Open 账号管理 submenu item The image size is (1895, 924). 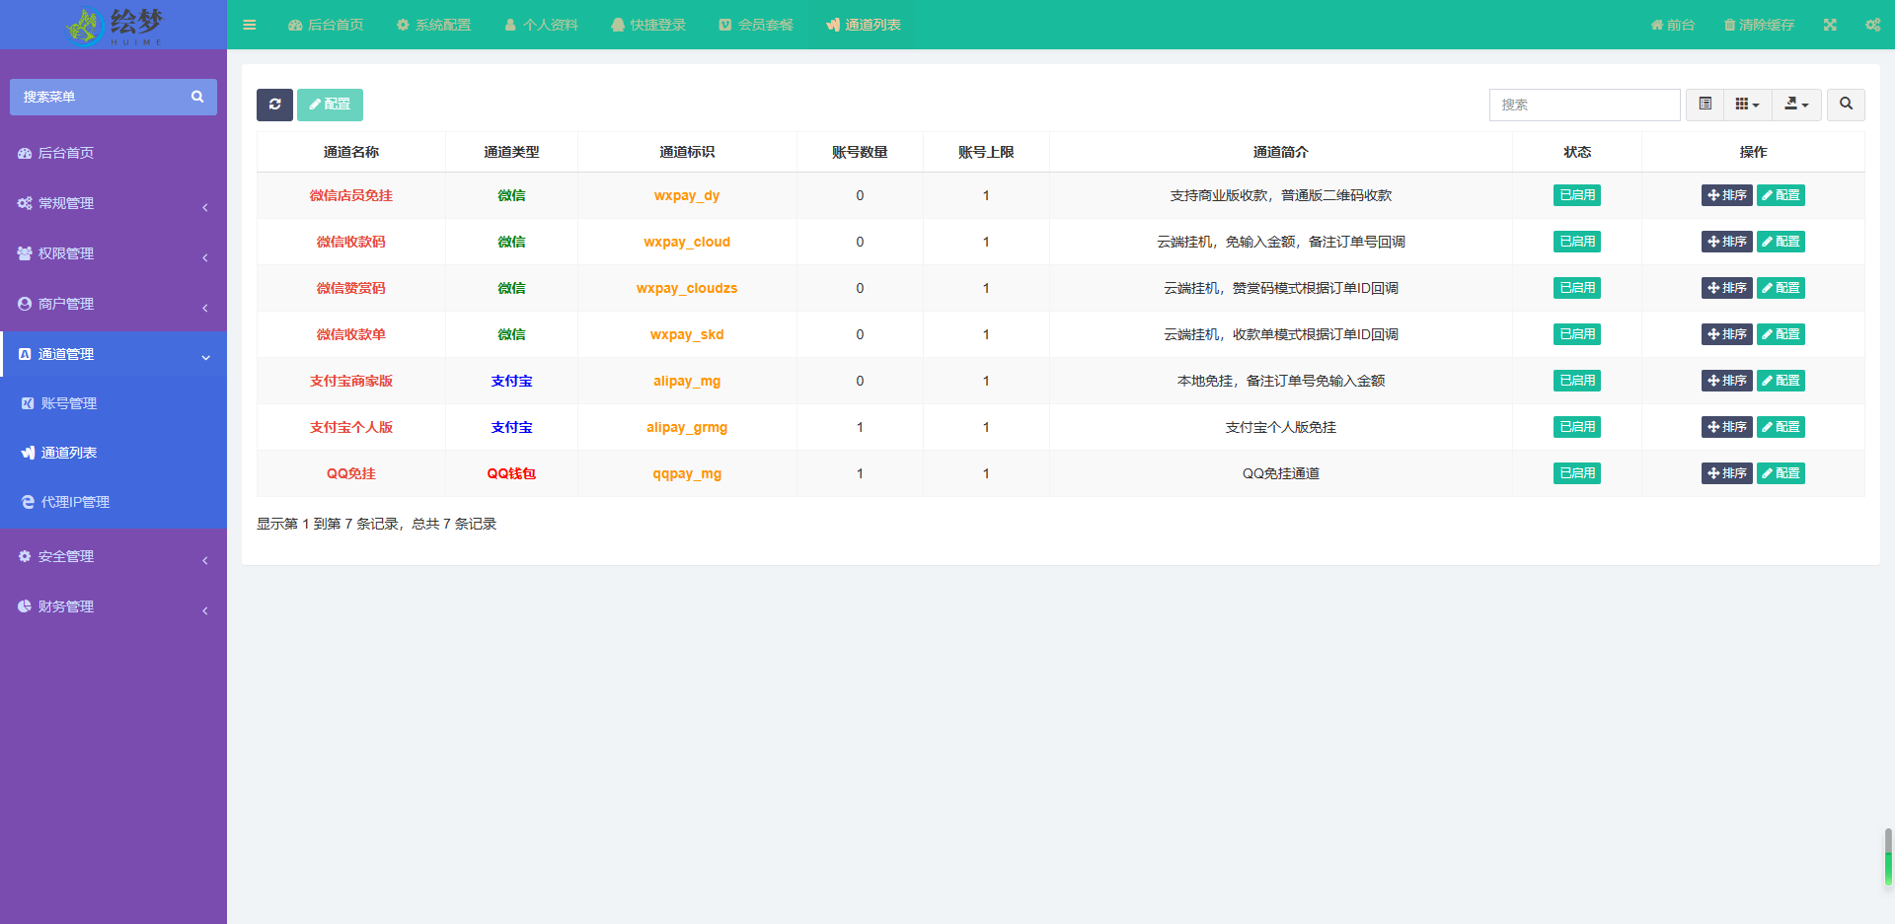point(114,403)
